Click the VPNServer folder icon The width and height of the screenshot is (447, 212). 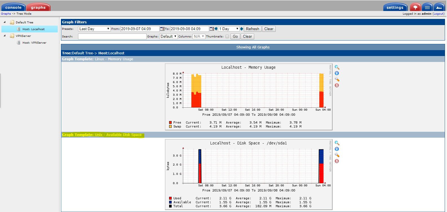point(12,36)
